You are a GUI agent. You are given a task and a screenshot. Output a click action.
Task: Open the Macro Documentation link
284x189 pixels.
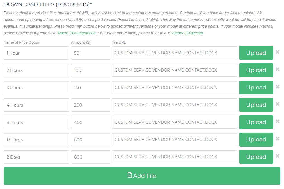tap(76, 33)
